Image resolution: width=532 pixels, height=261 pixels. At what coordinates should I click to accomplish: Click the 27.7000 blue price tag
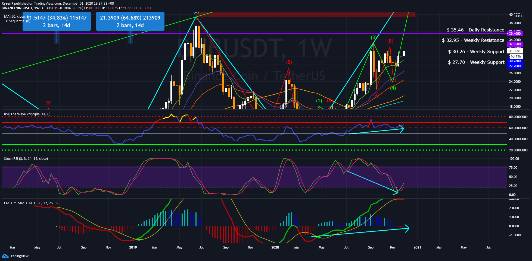pyautogui.click(x=515, y=66)
